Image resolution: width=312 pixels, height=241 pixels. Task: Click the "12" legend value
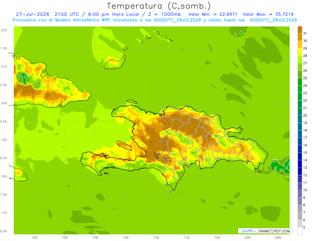[x=305, y=175]
